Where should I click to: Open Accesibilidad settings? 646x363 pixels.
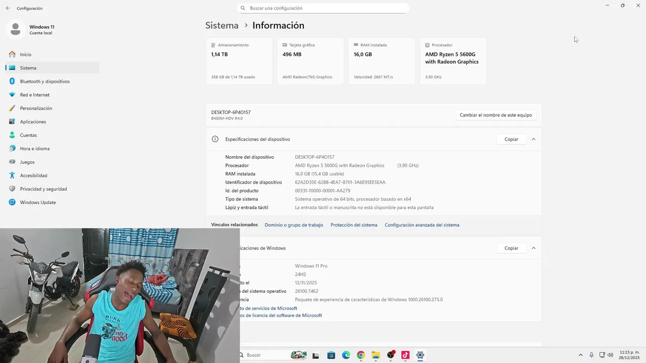point(52,175)
